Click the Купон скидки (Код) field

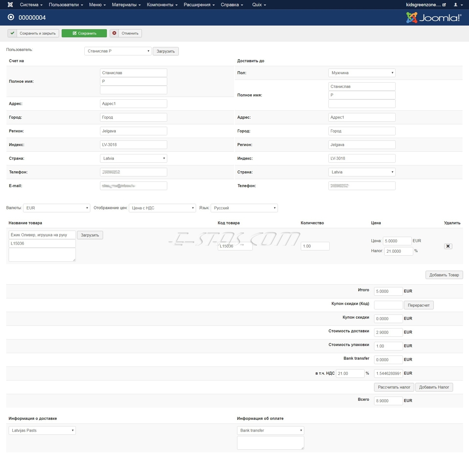(x=388, y=305)
